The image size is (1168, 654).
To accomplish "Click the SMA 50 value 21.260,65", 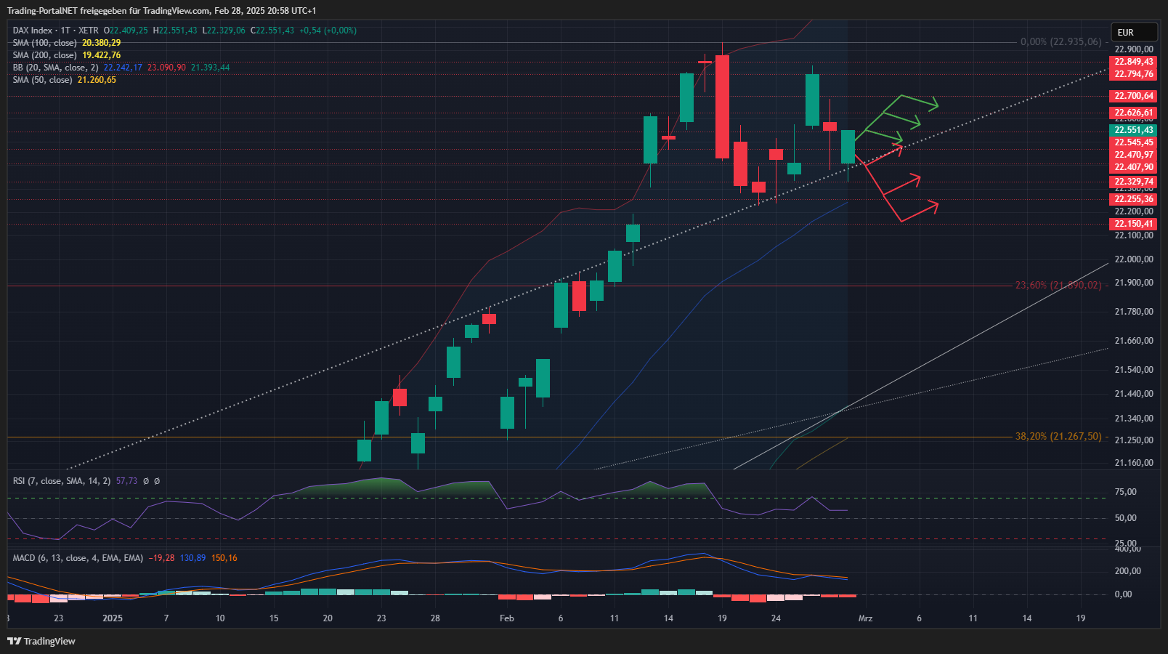I will (x=97, y=80).
